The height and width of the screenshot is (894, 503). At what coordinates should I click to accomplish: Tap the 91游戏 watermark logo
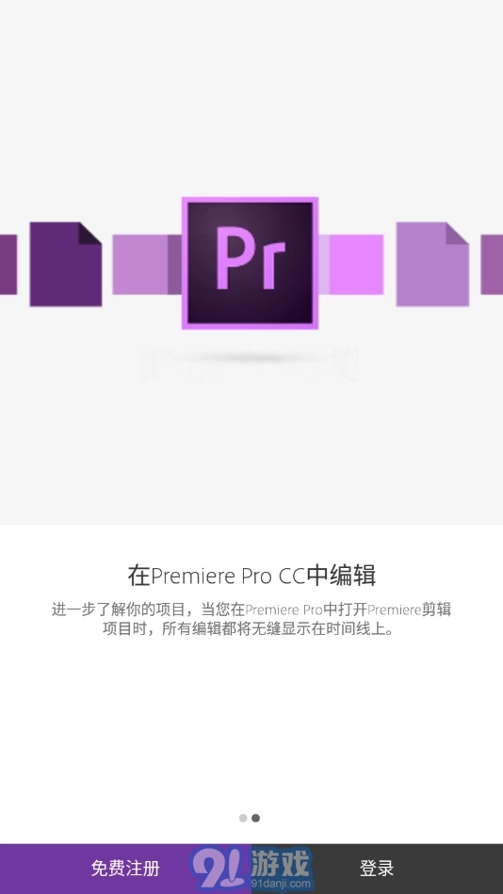252,869
